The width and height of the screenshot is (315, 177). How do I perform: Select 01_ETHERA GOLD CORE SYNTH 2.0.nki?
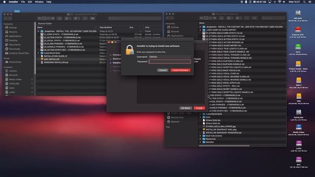pos(224,33)
